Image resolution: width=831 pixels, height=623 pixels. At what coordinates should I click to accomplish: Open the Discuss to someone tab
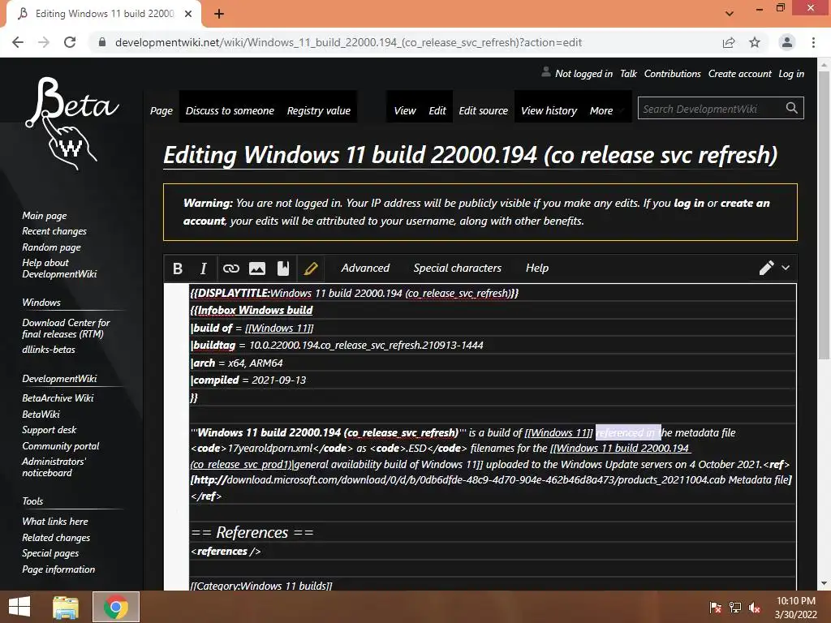[x=230, y=110]
